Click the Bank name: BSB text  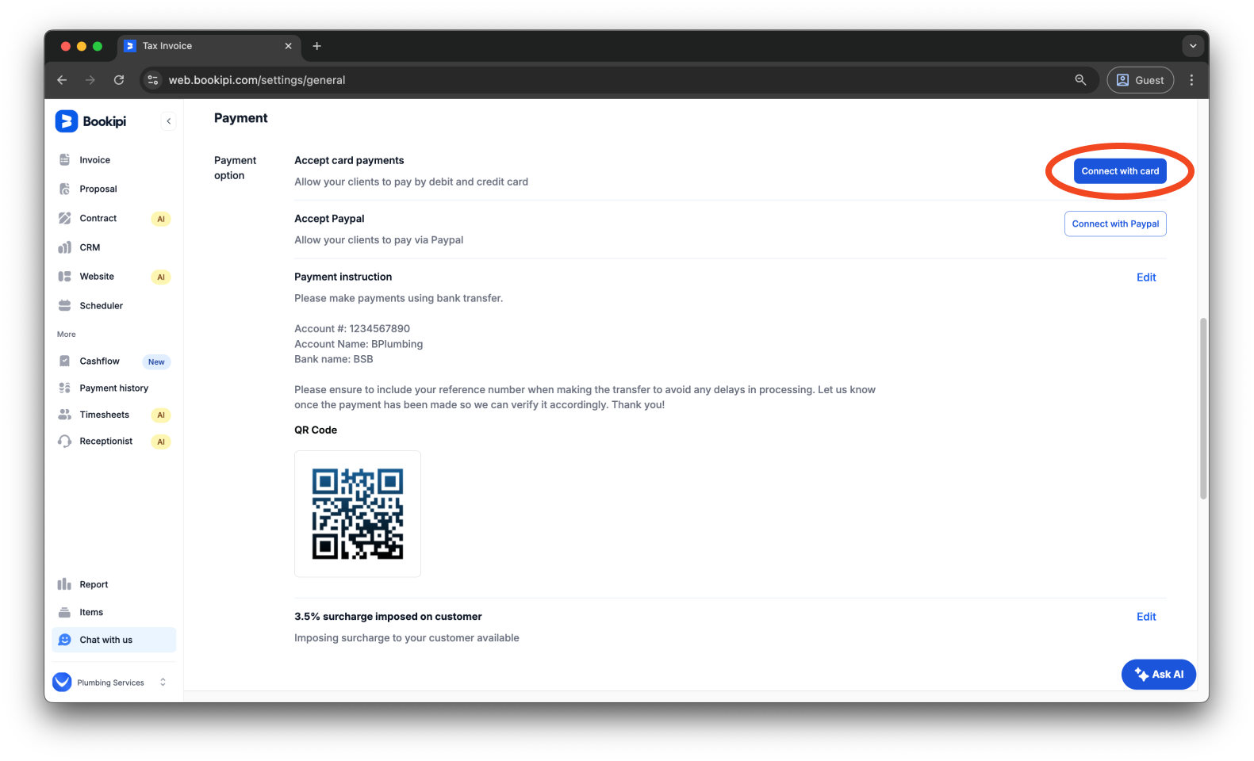coord(334,359)
